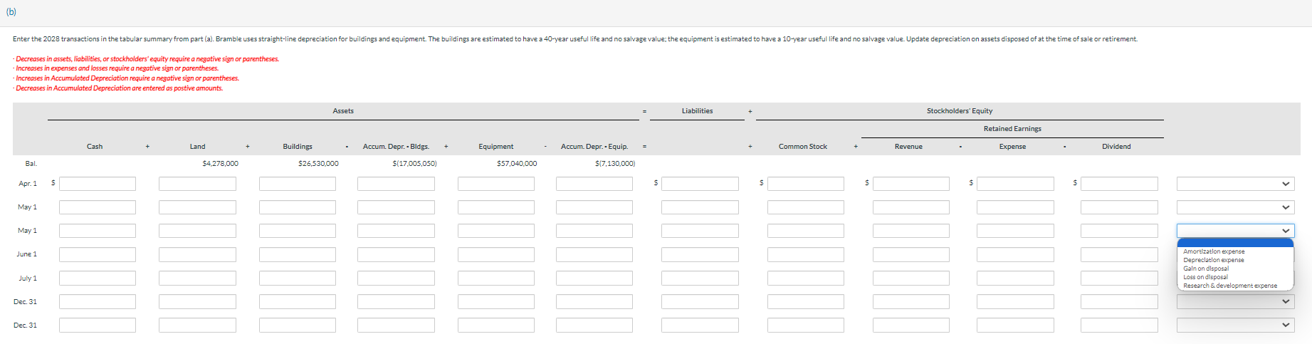Image resolution: width=1312 pixels, height=344 pixels.
Task: Click the Apr. 1 Common Stock field
Action: (x=806, y=184)
